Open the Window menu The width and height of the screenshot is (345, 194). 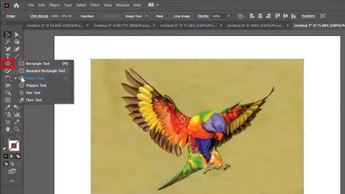[x=122, y=5]
